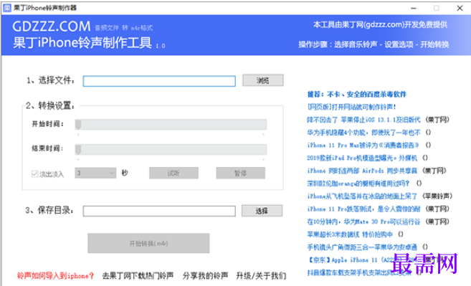Screen dimensions: 471x286
Task: Open the 铃声如何导入到iphone? help link
Action: (55, 275)
